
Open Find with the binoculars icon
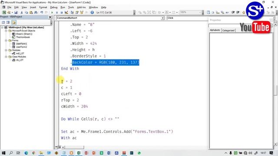pyautogui.click(x=36, y=13)
